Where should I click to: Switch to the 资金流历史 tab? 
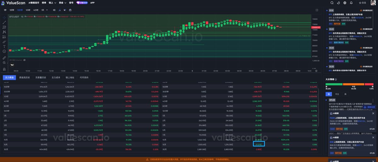pyautogui.click(x=25, y=77)
